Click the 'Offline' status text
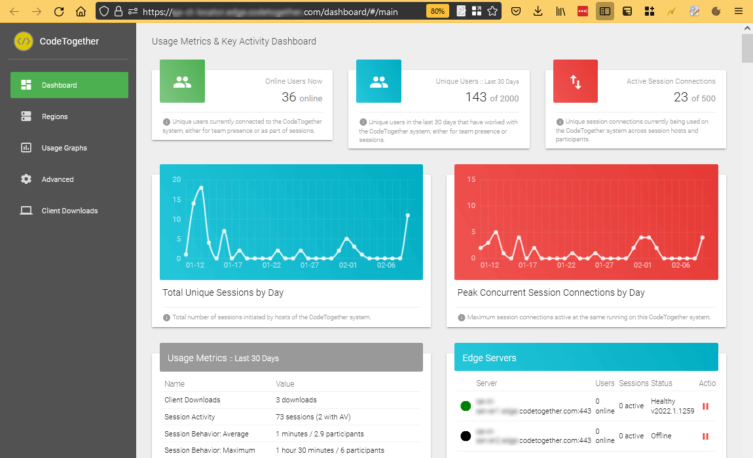This screenshot has width=753, height=458. pos(661,436)
